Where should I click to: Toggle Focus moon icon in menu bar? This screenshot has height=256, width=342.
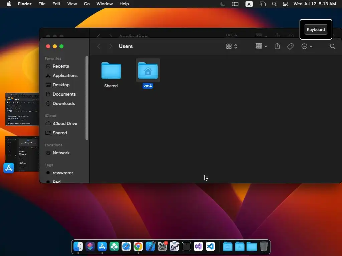click(223, 4)
